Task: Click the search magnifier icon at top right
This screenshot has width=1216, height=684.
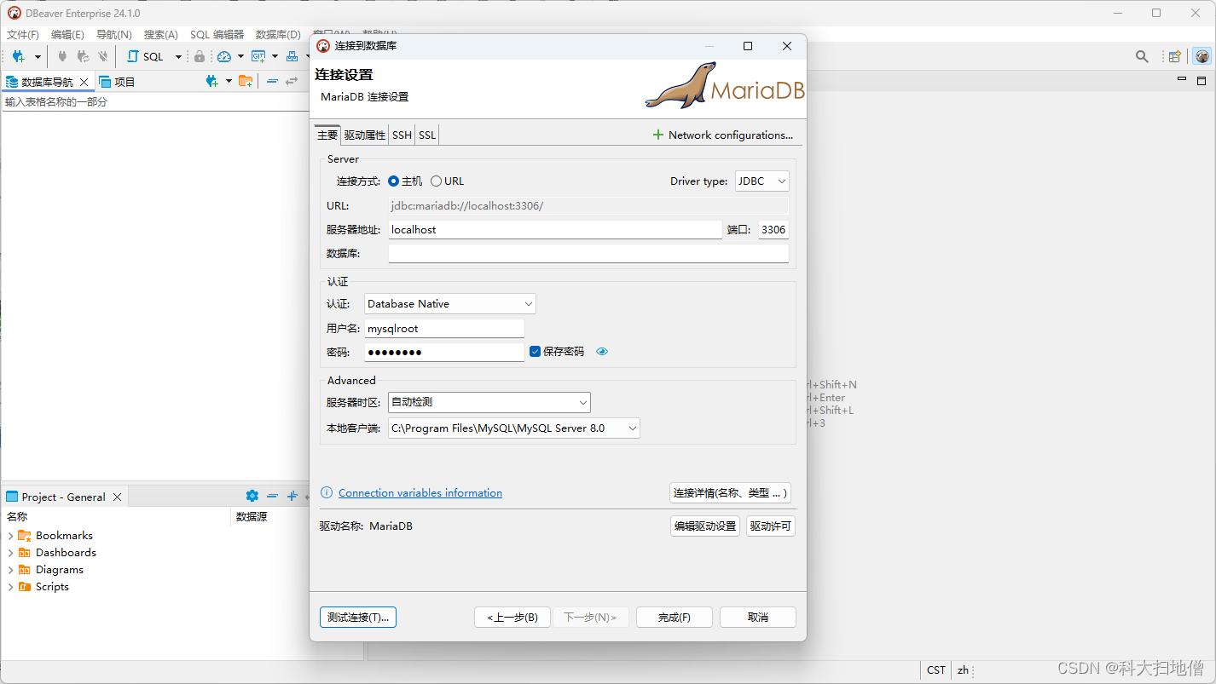Action: pos(1142,56)
